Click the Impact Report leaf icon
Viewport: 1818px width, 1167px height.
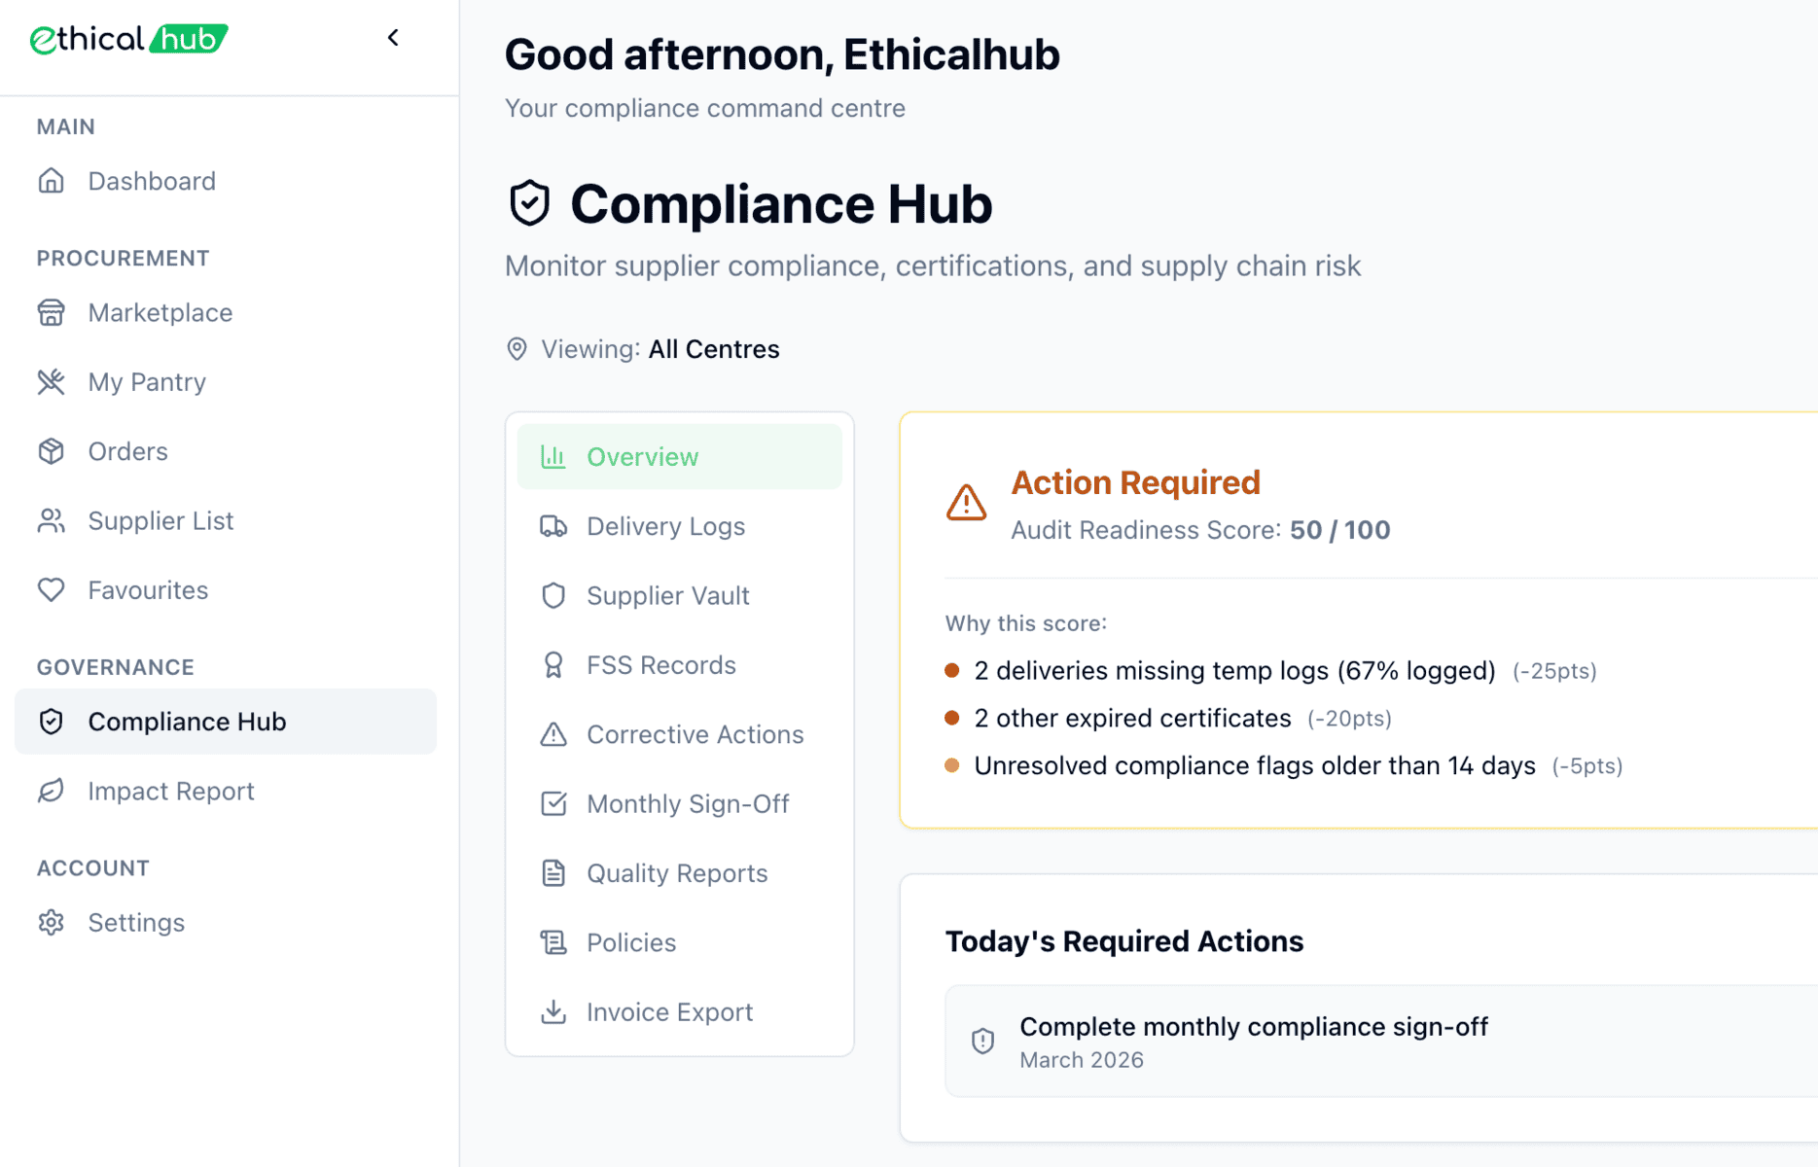coord(52,792)
